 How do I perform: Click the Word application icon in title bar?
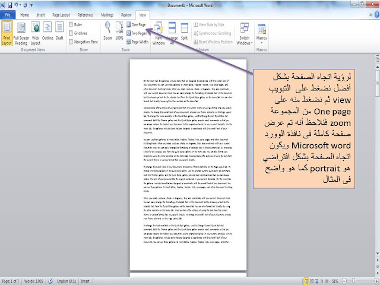2,5
